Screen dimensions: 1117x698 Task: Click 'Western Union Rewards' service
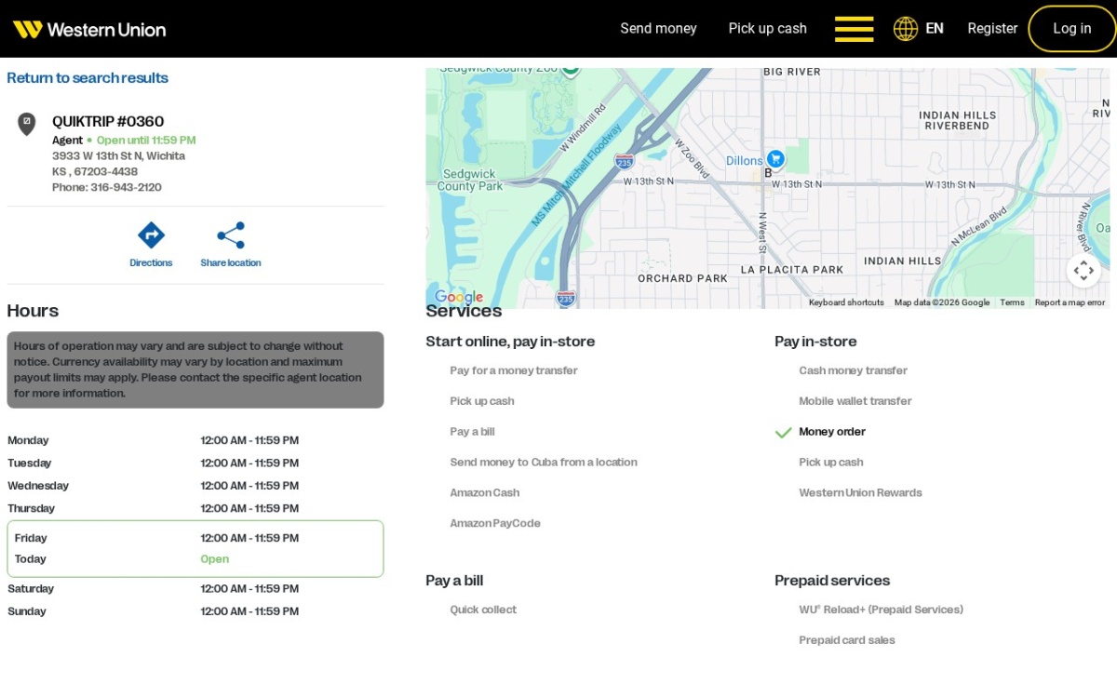pos(860,493)
